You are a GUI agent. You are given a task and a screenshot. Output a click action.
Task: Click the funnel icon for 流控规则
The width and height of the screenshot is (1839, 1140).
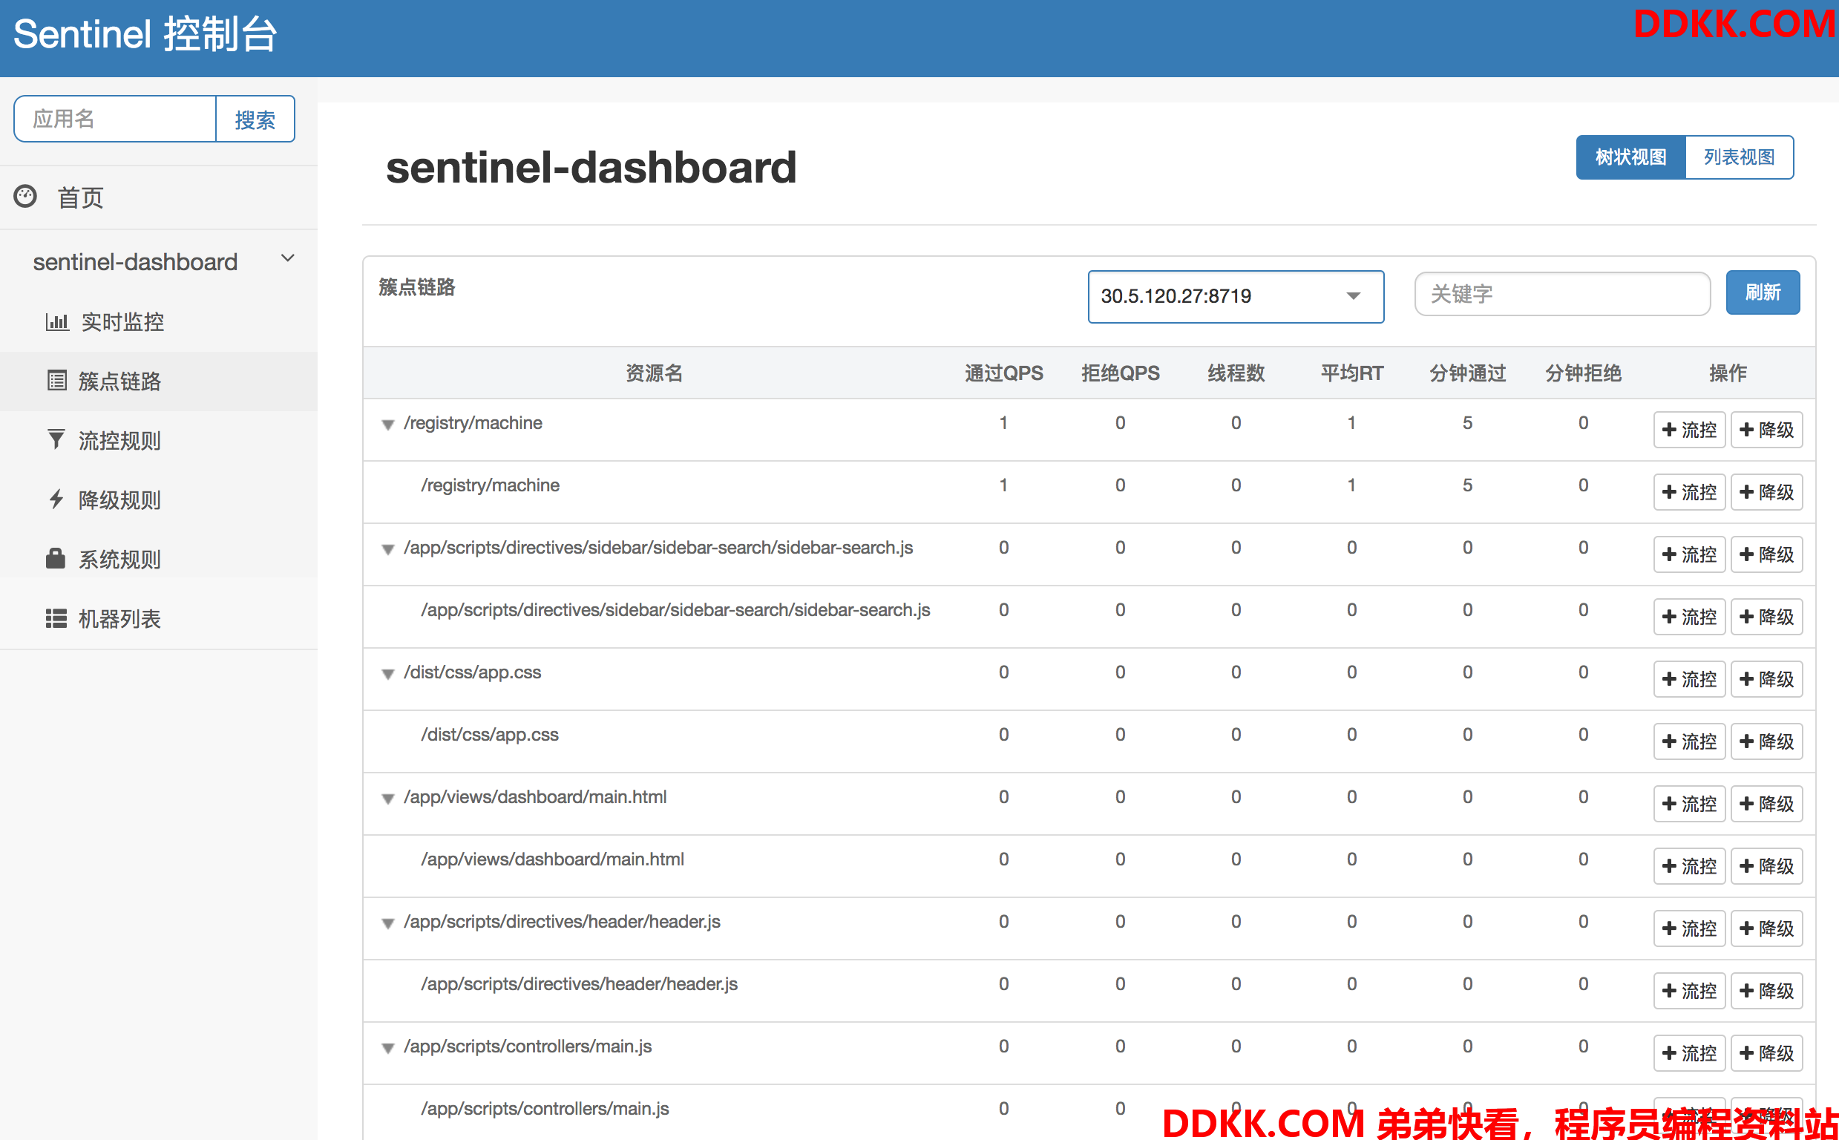tap(56, 439)
